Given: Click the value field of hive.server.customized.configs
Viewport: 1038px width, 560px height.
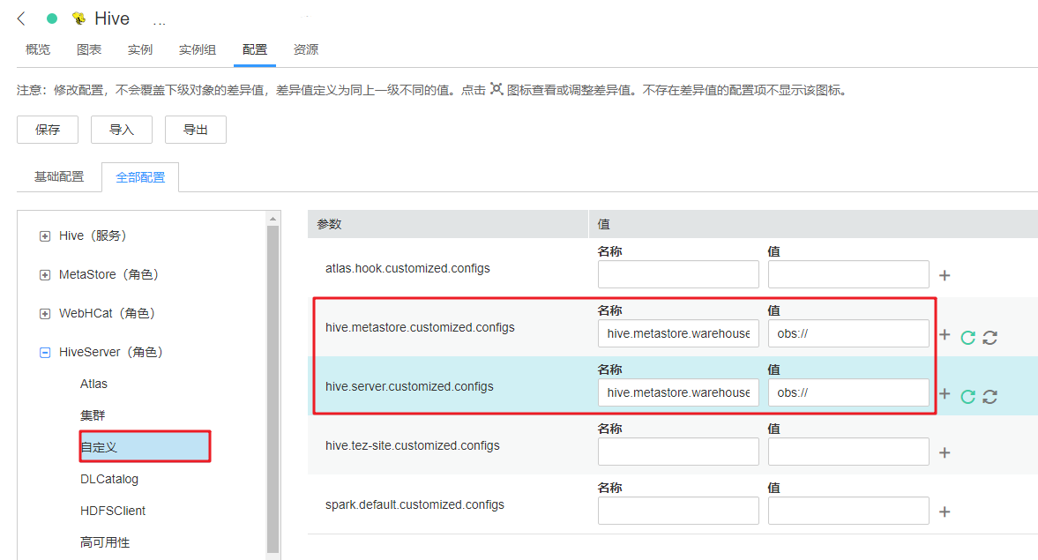Looking at the screenshot, I should pyautogui.click(x=848, y=392).
